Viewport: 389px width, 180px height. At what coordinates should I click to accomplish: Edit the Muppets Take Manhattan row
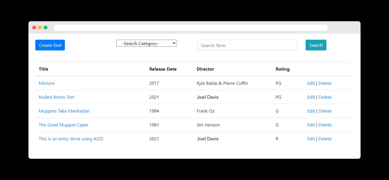pyautogui.click(x=311, y=111)
